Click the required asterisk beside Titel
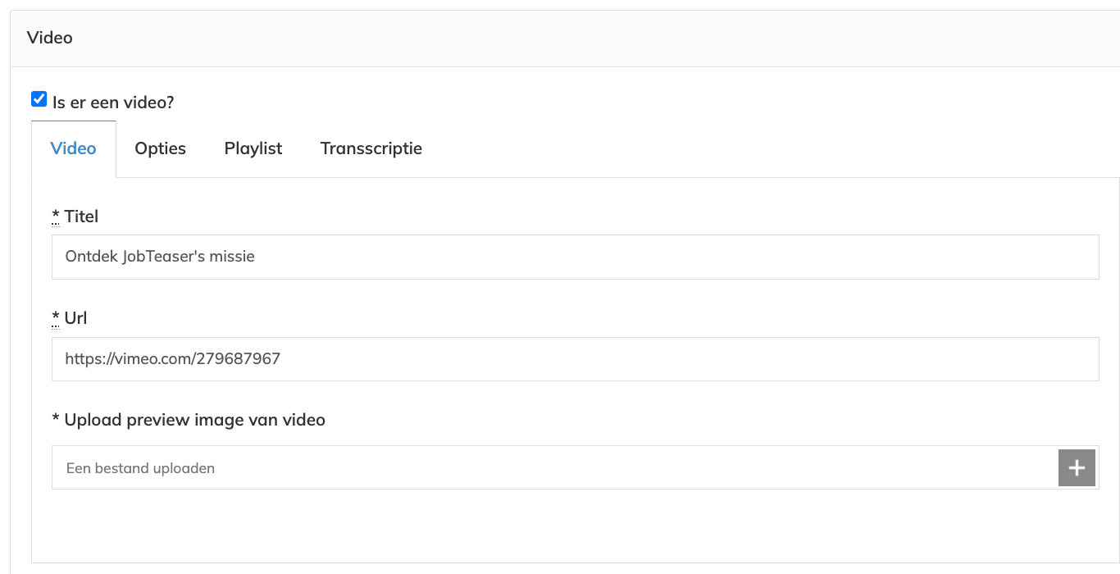The height and width of the screenshot is (574, 1120). [56, 216]
